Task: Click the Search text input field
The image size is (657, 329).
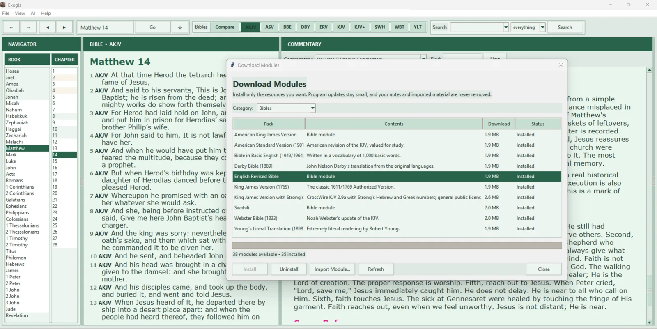Action: click(x=476, y=28)
